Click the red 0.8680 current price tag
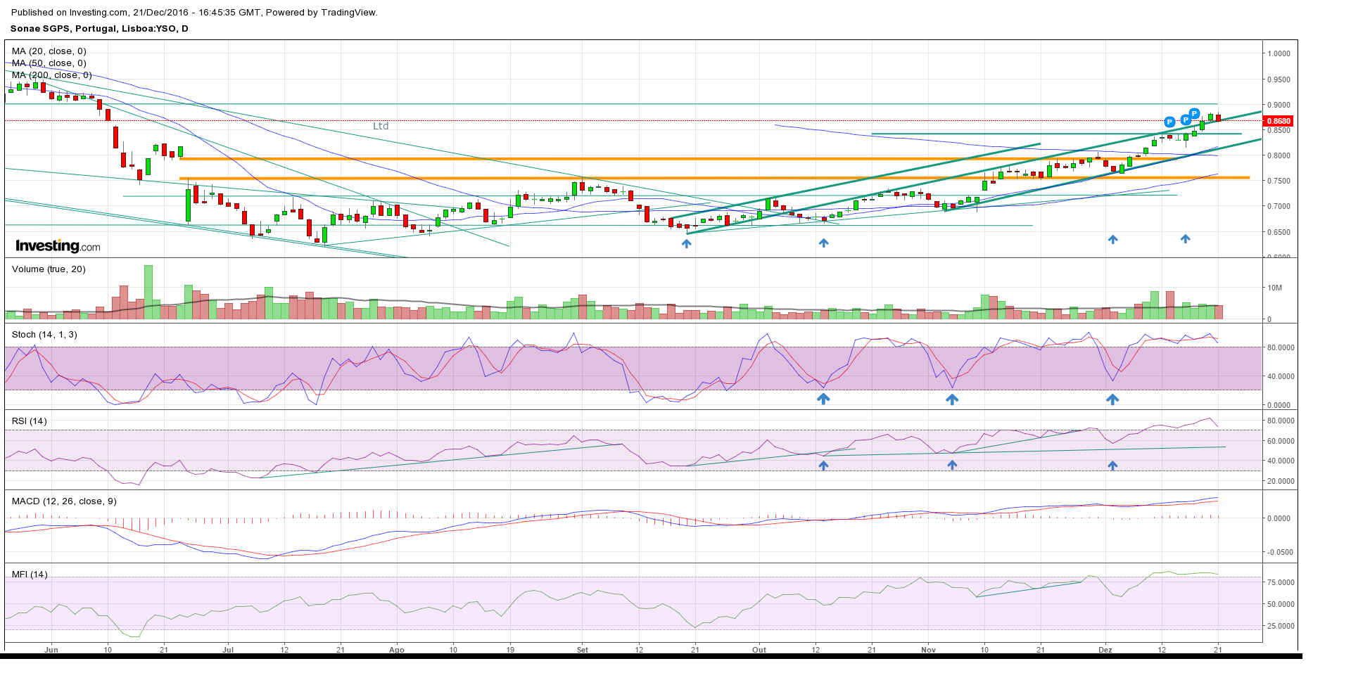Viewport: 1351px width, 692px height. [1279, 121]
